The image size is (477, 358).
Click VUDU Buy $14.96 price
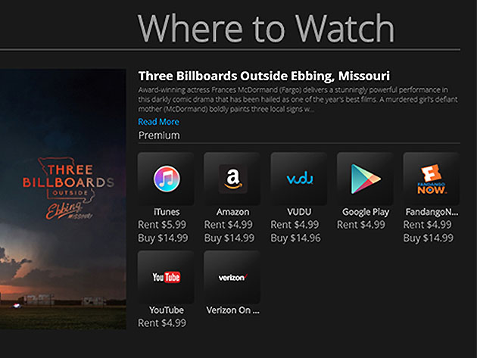(295, 238)
